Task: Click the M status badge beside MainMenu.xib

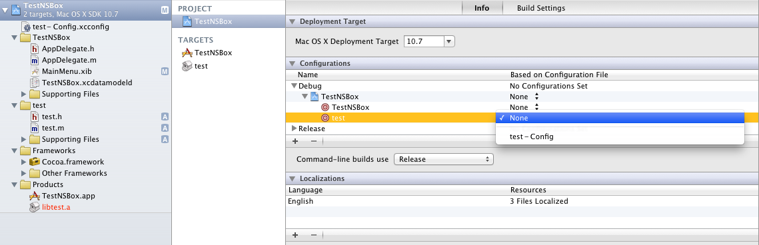Action: tap(165, 71)
